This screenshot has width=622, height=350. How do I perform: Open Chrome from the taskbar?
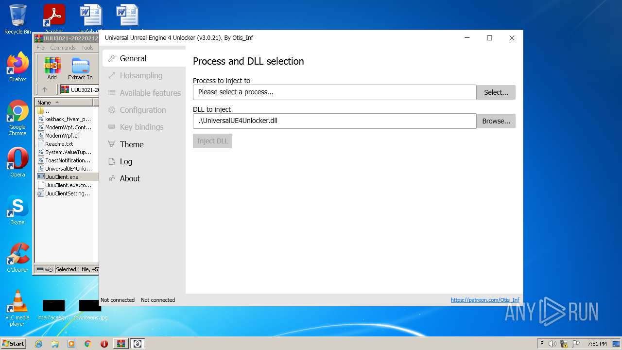click(x=88, y=344)
